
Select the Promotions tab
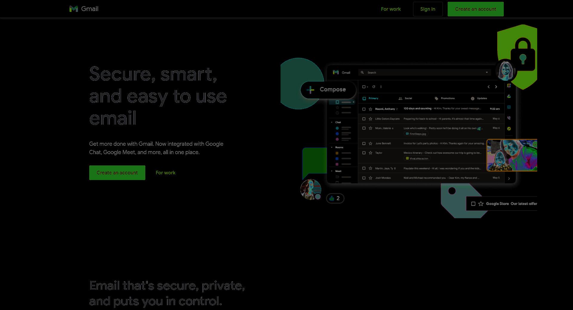point(445,98)
